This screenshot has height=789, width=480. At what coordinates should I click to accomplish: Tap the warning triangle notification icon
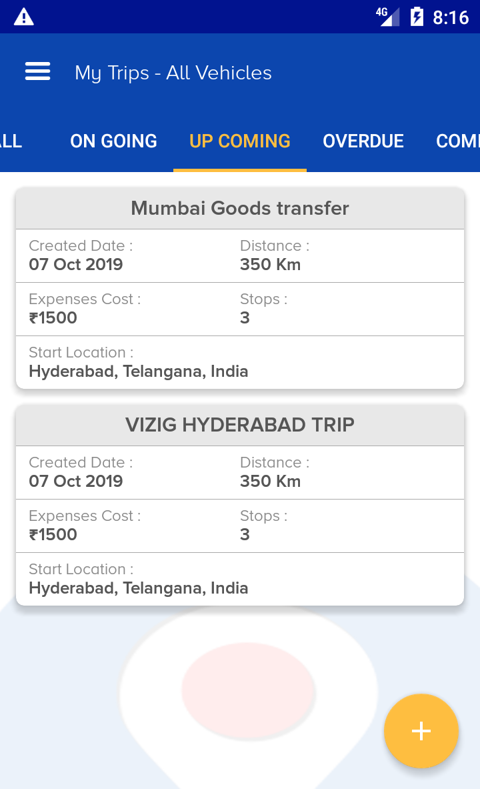[23, 17]
